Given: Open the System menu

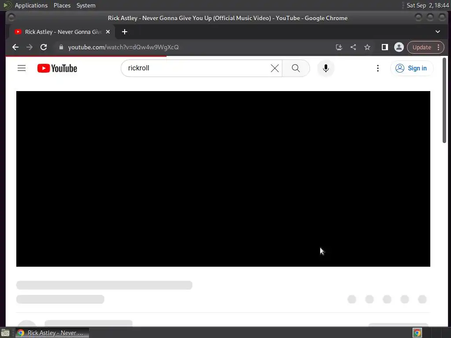Looking at the screenshot, I should pos(86,5).
